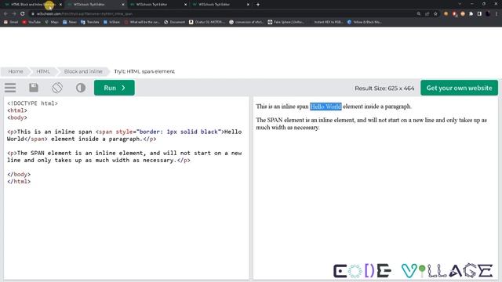Open the Maps bookmark
Image resolution: width=502 pixels, height=282 pixels.
click(x=52, y=22)
